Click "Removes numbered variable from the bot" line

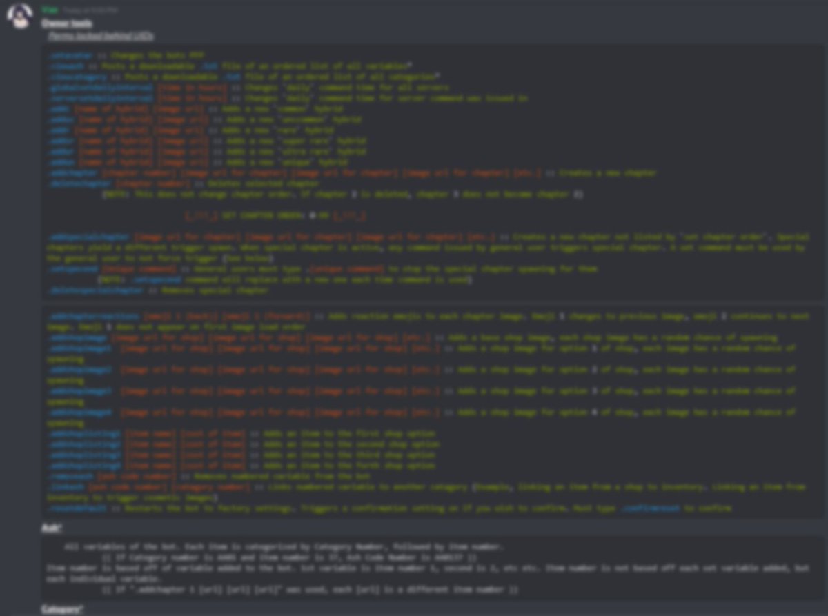pyautogui.click(x=209, y=477)
